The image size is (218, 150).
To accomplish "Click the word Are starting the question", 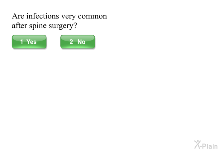I will (17, 16).
